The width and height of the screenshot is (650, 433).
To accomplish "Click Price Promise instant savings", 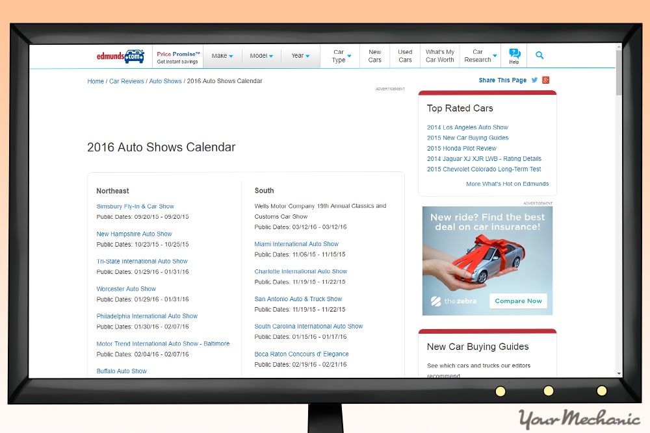I will click(178, 58).
